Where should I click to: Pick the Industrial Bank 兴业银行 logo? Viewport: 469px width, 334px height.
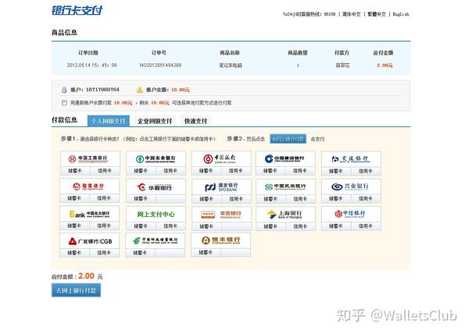350,187
